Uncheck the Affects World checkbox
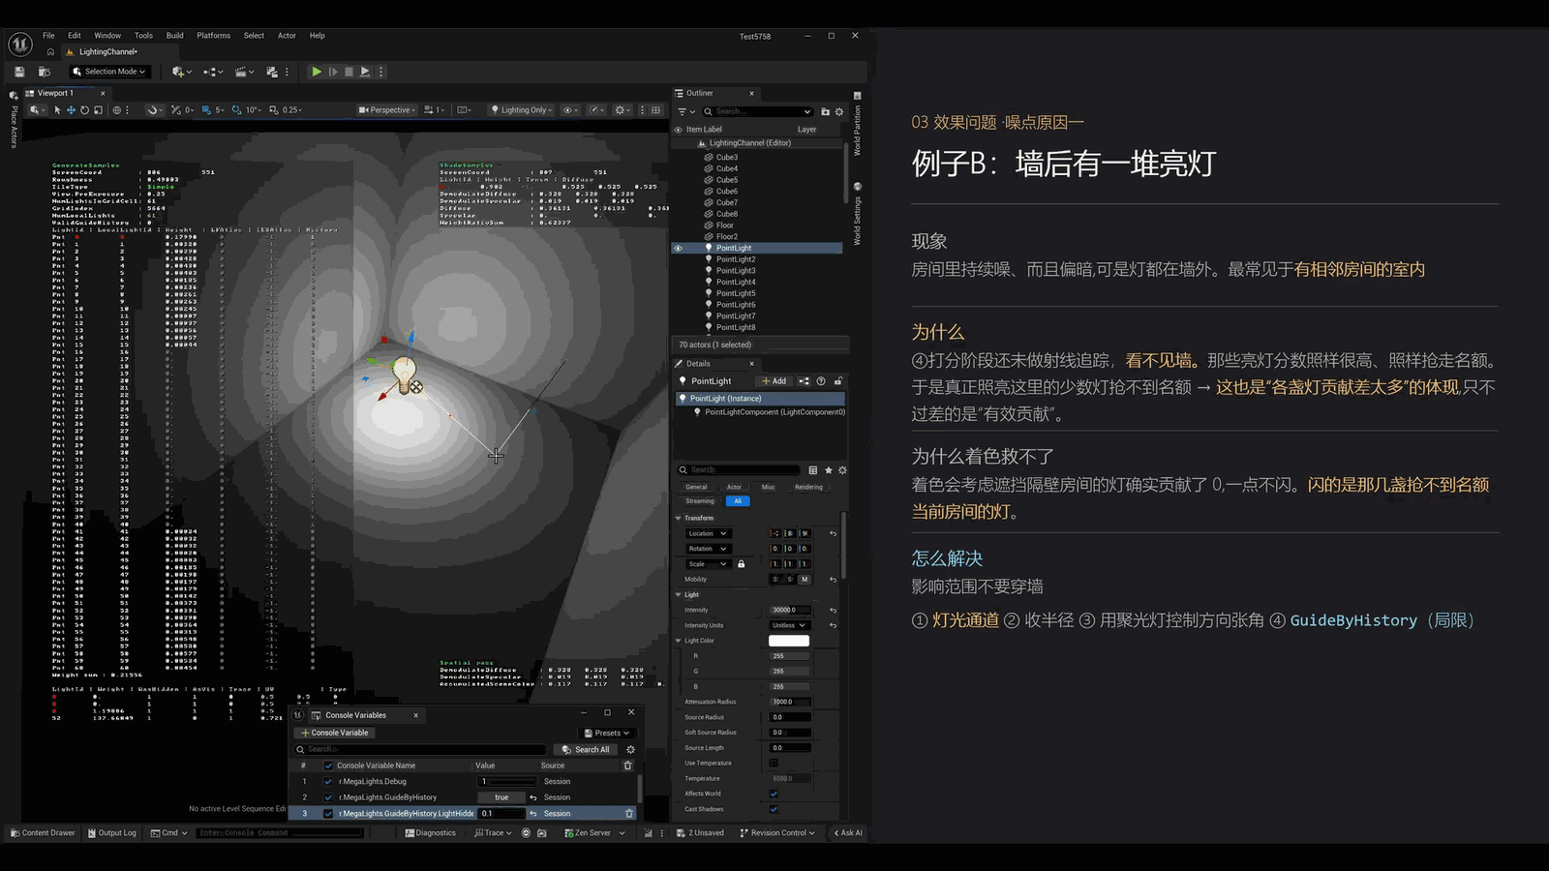 click(x=774, y=794)
